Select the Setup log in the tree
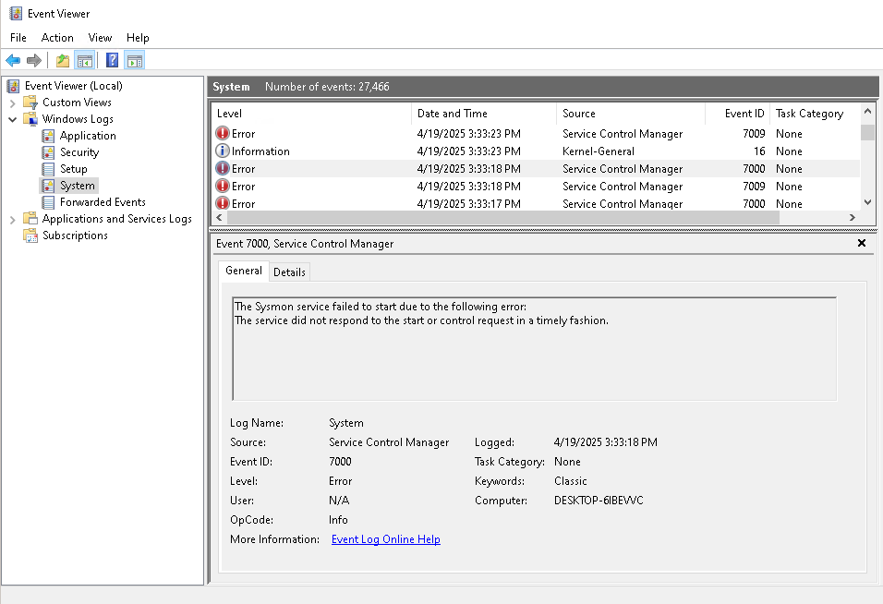This screenshot has width=883, height=604. point(74,169)
